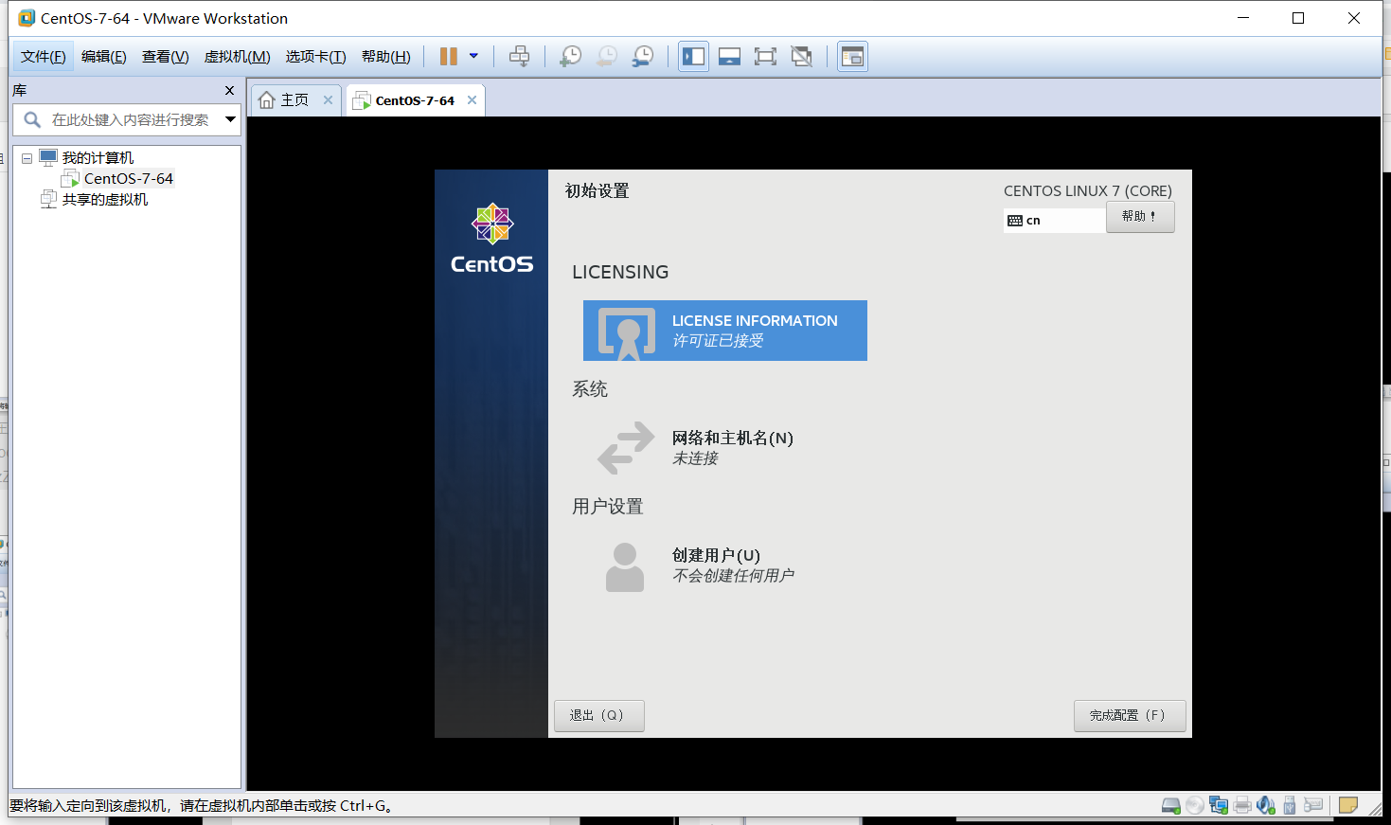Click the 帮助! button in the installer
This screenshot has height=825, width=1391.
[x=1140, y=217]
